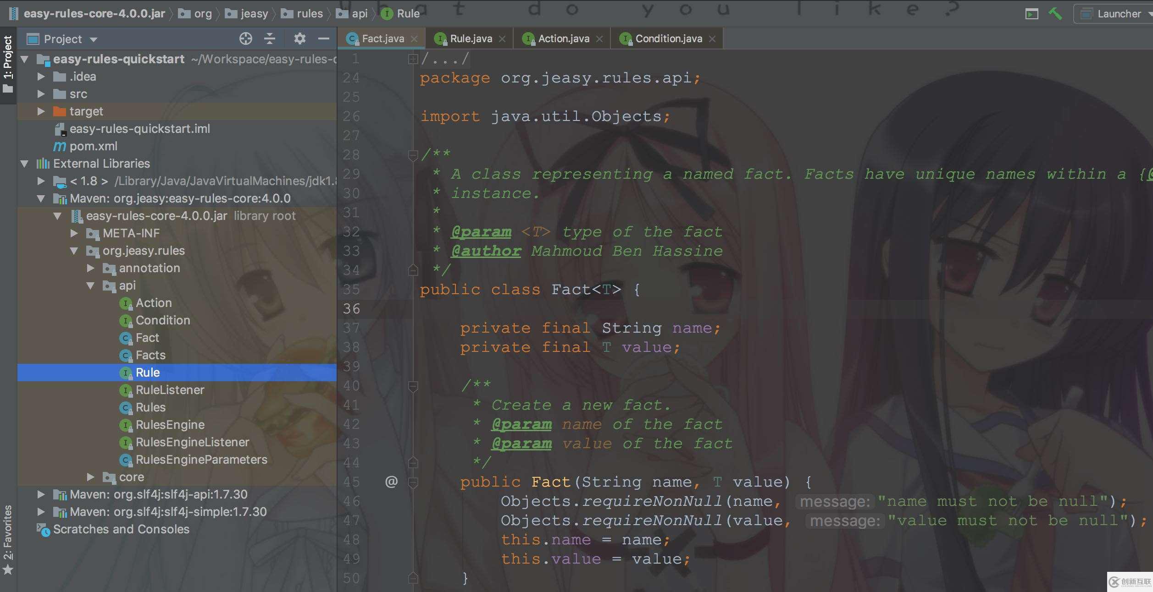Hide the Project panel with the minus icon

324,39
